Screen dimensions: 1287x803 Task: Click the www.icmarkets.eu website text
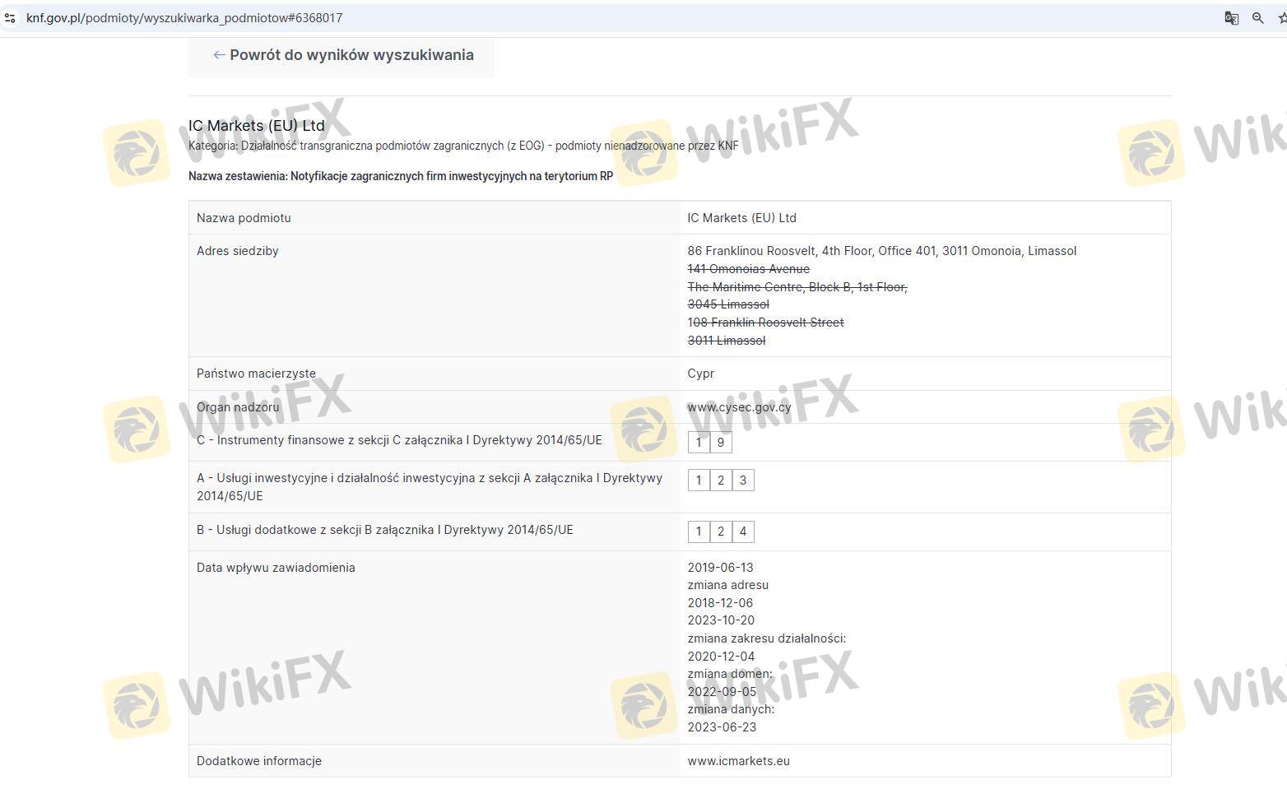[738, 761]
